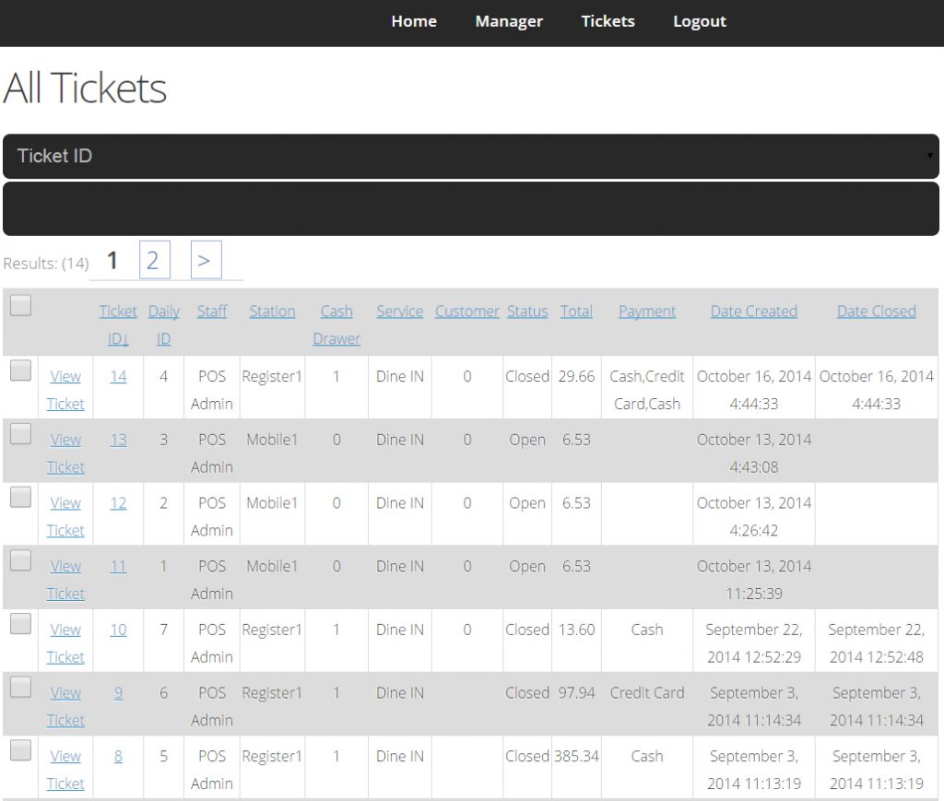Sort tickets by Total column
Viewport: 944px width, 801px height.
576,311
